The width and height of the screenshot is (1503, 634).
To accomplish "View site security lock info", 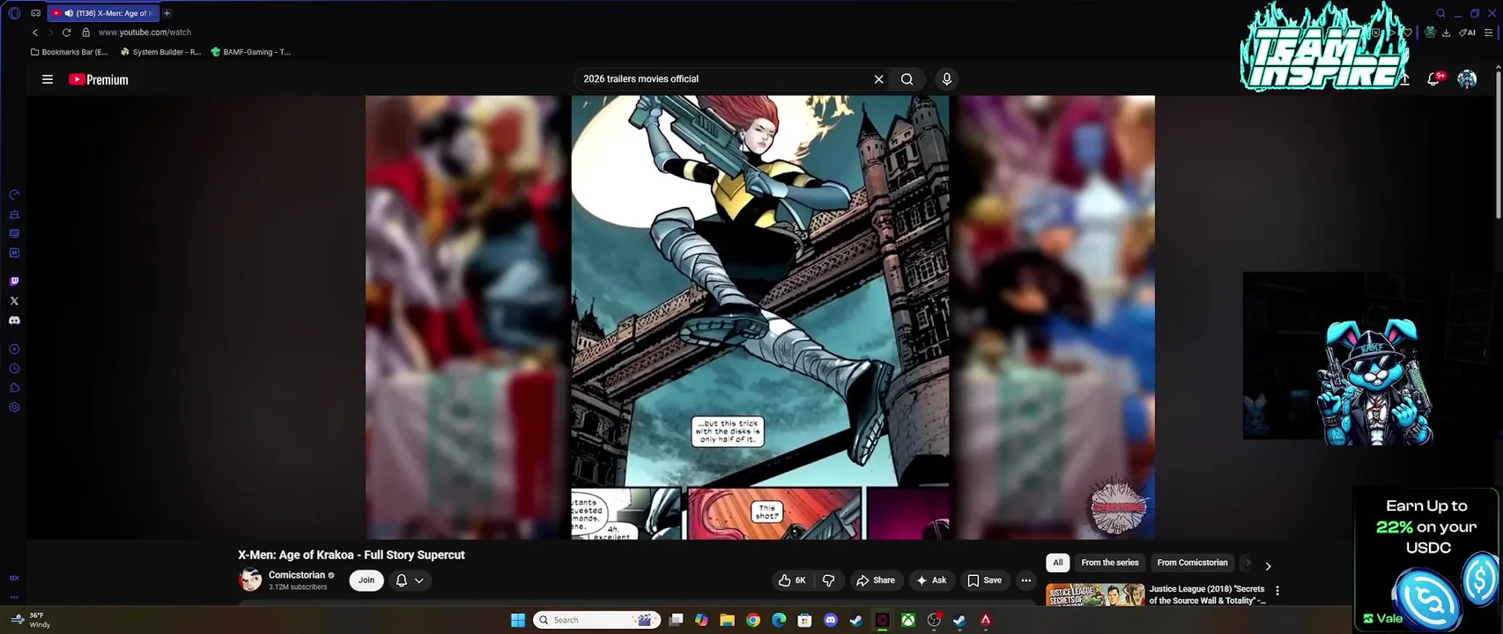I will point(85,33).
